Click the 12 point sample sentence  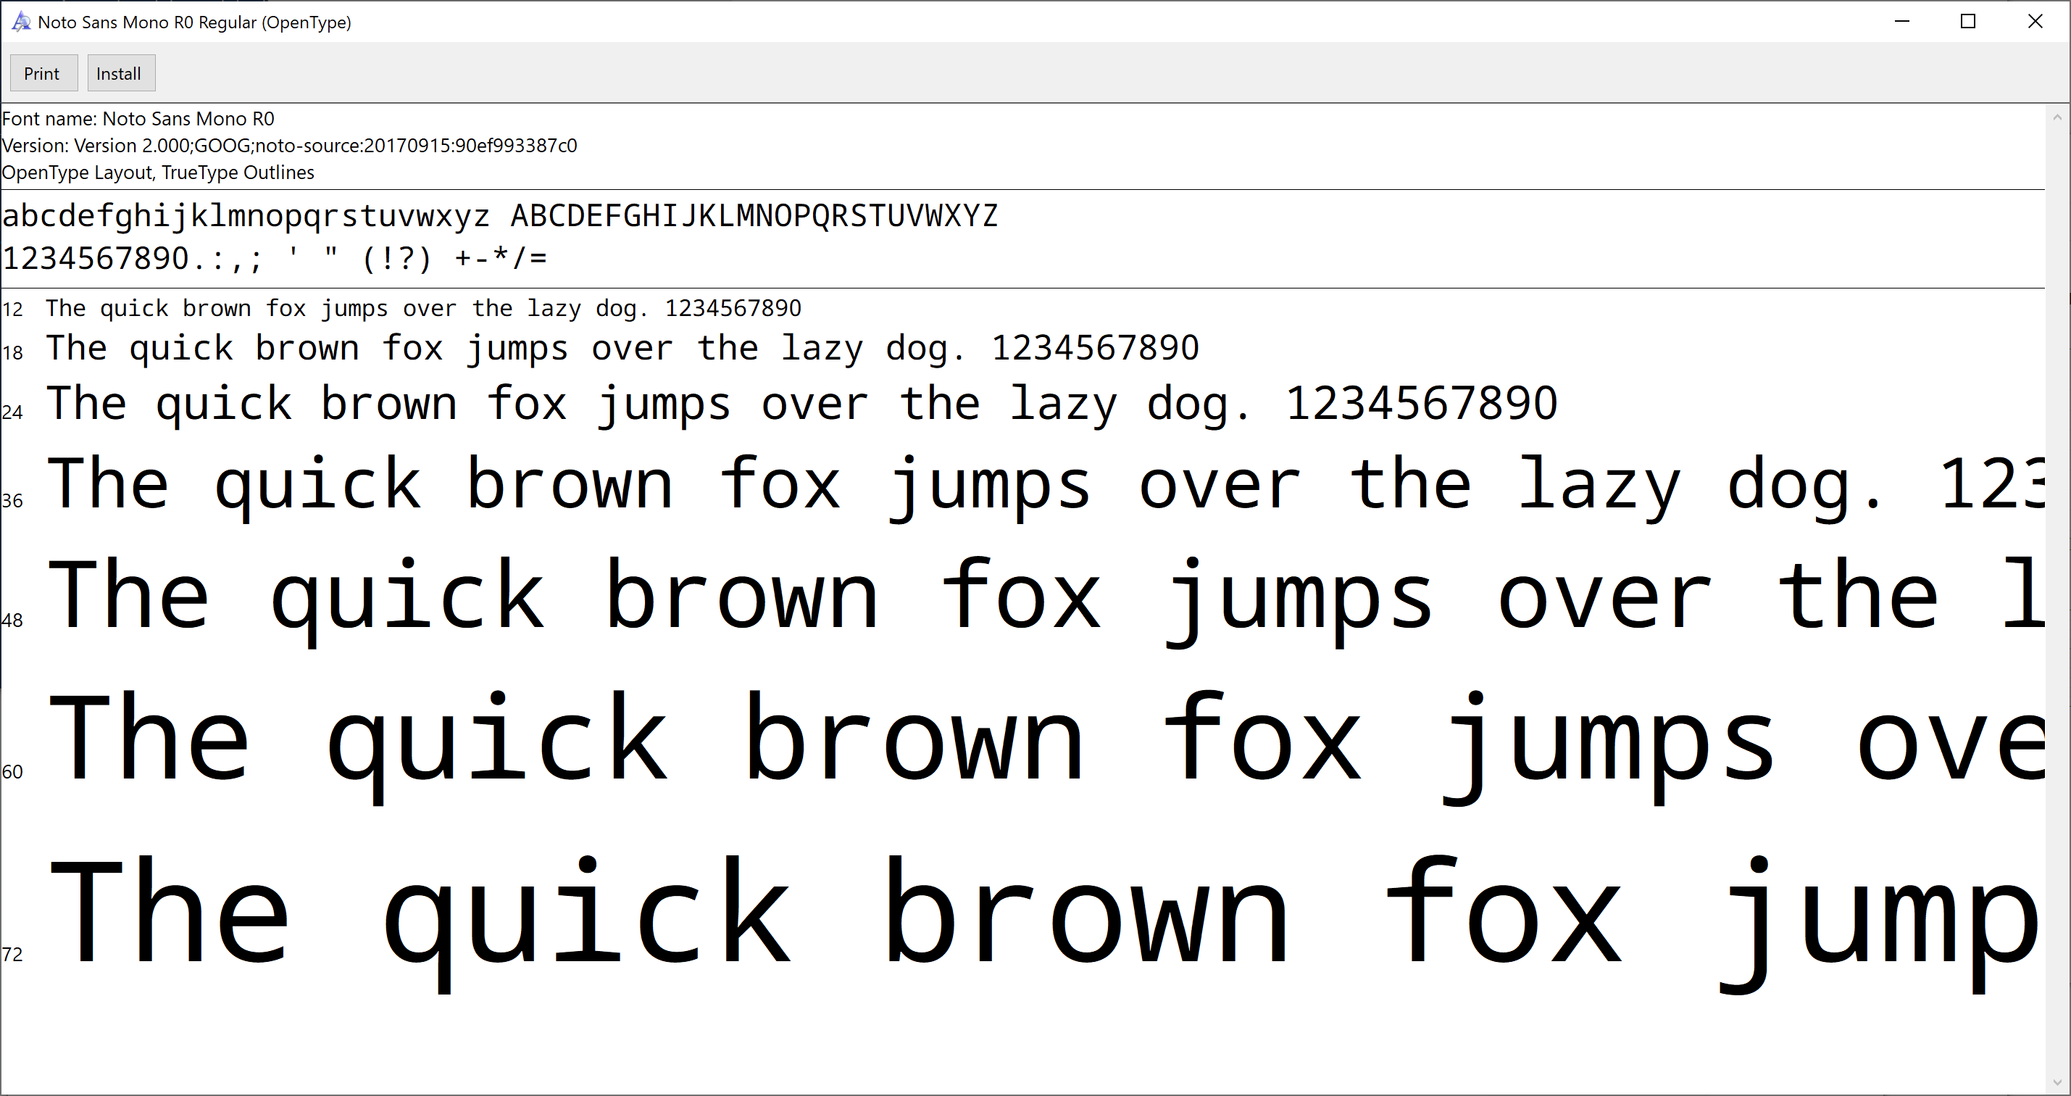click(423, 308)
